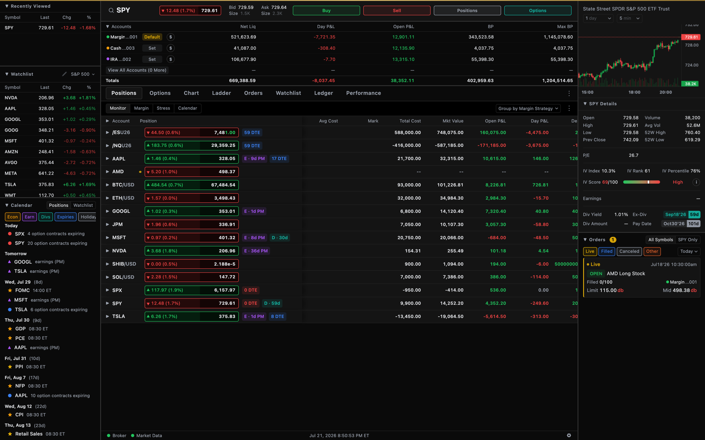Open the Orders tab
Screen dimensions: 705x440
[253, 93]
